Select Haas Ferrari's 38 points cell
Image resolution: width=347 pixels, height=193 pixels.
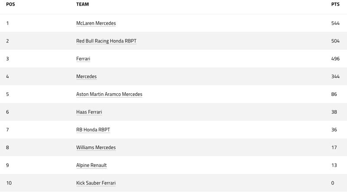pos(334,112)
